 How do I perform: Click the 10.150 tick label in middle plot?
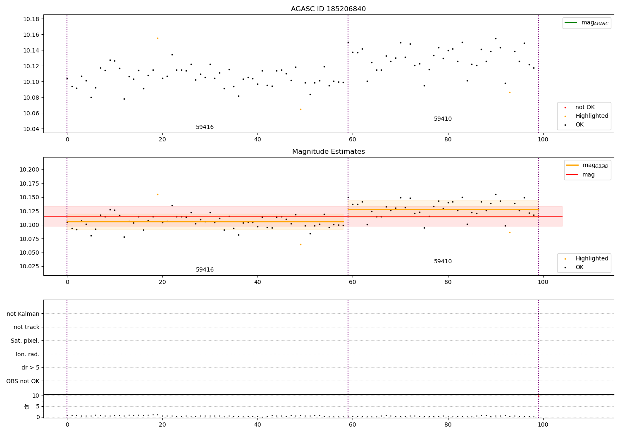pyautogui.click(x=29, y=198)
